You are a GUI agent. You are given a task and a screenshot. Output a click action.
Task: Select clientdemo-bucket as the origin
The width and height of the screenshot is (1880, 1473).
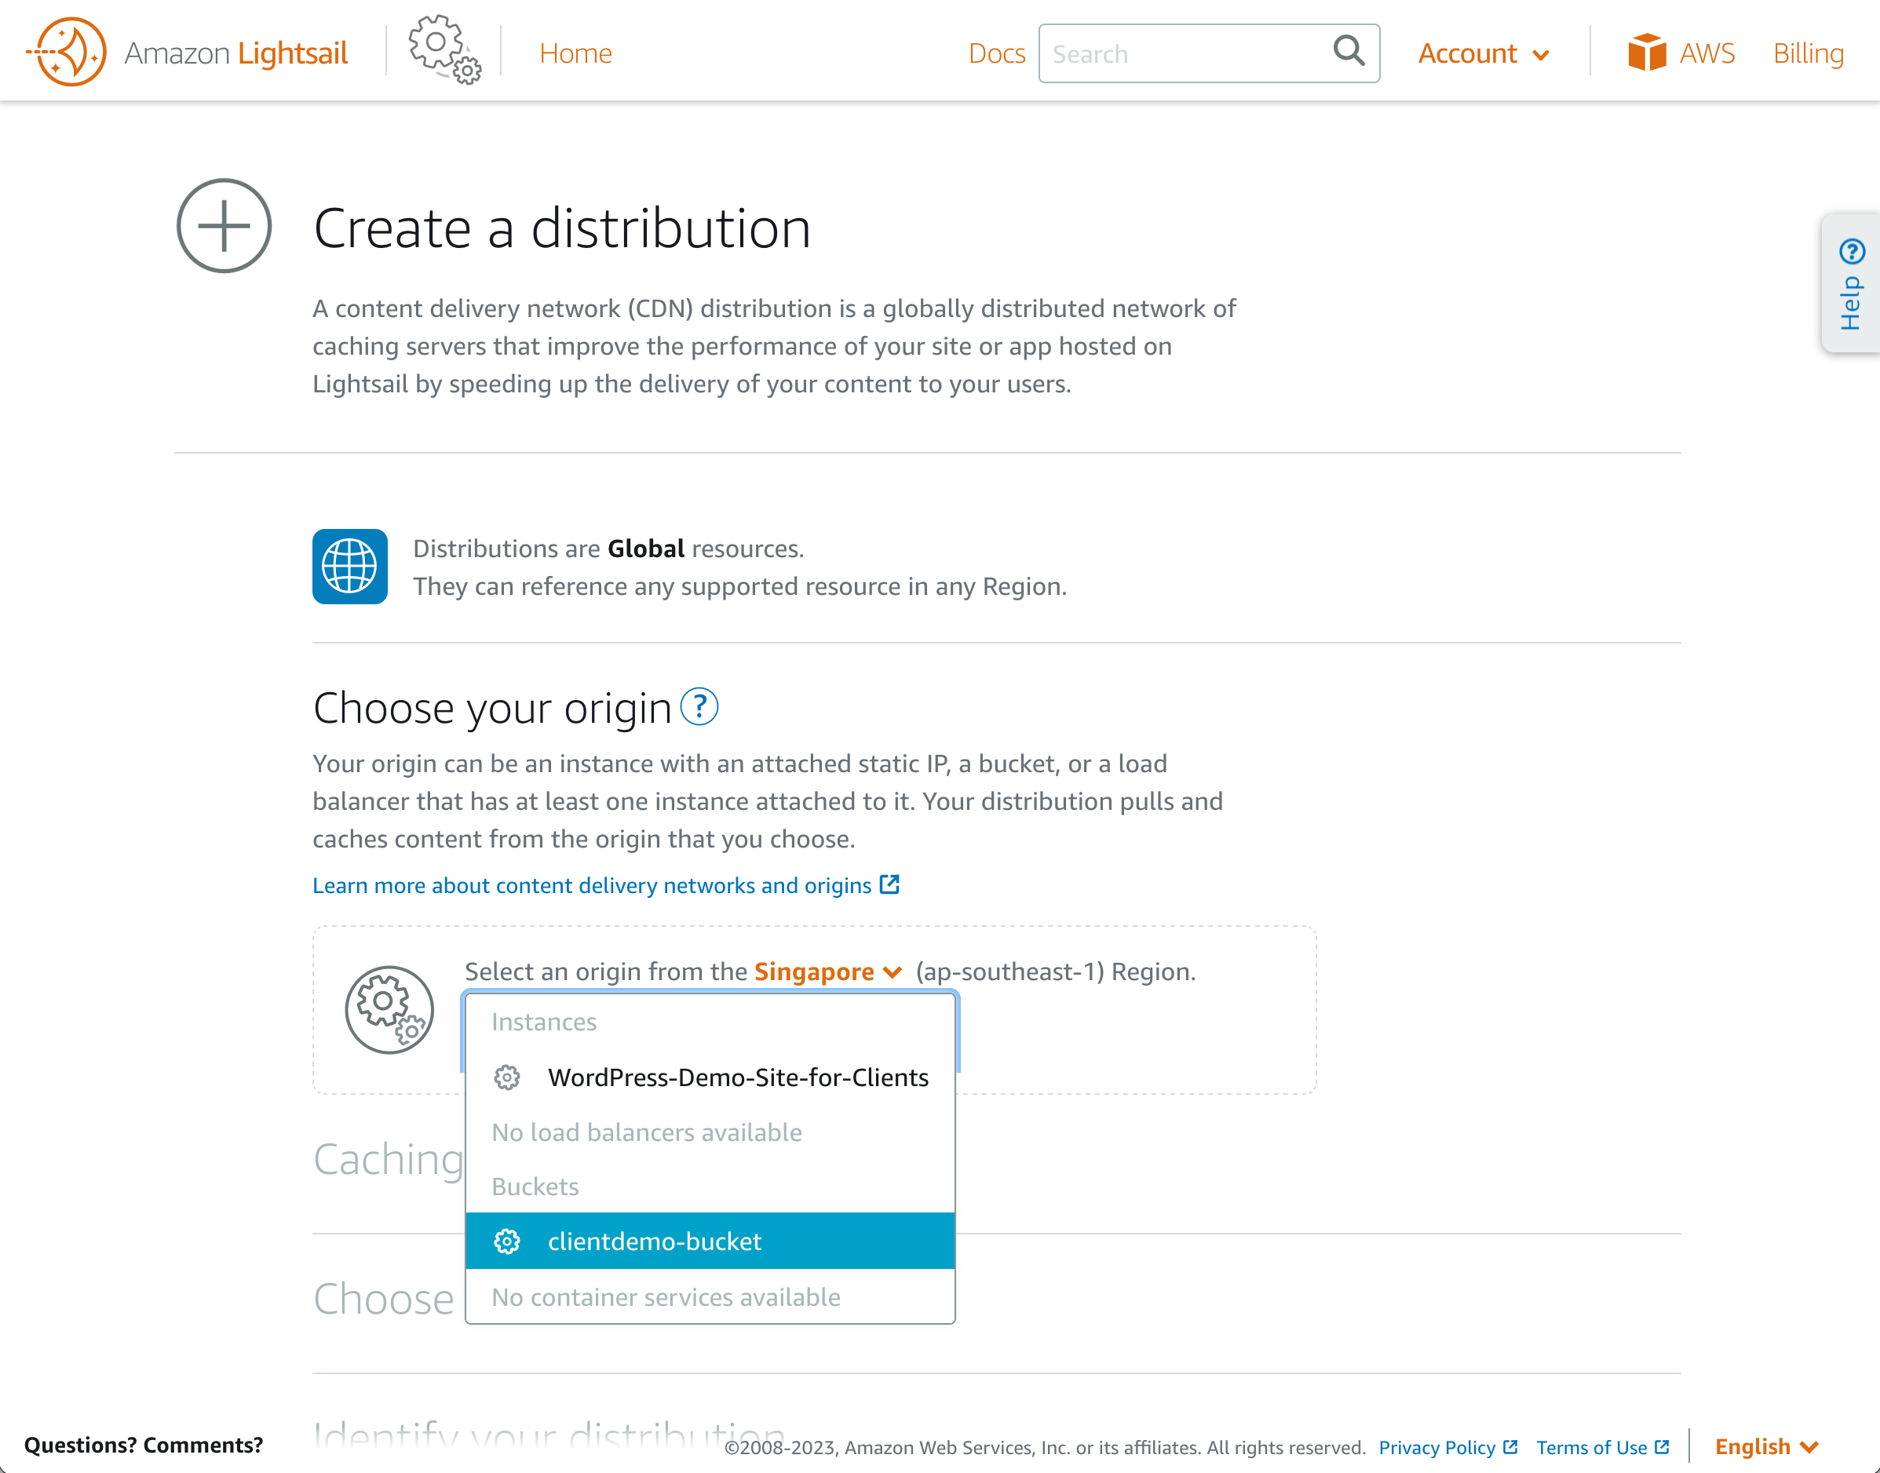pyautogui.click(x=655, y=1241)
